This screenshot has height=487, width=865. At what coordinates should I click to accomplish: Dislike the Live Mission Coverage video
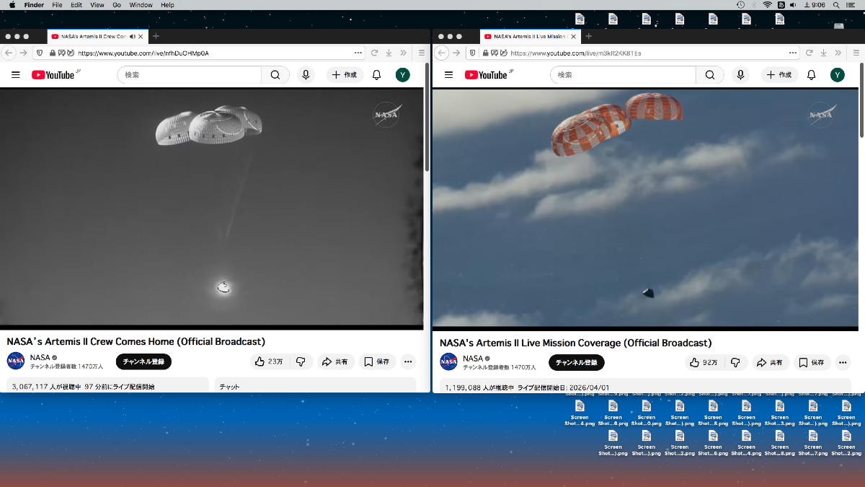click(x=735, y=362)
